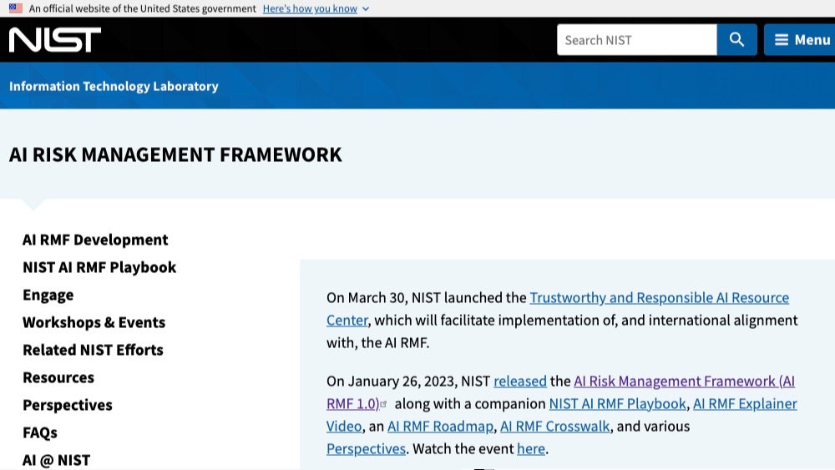Screen dimensions: 835x470
Task: Click into the Search NIST field
Action: click(636, 40)
